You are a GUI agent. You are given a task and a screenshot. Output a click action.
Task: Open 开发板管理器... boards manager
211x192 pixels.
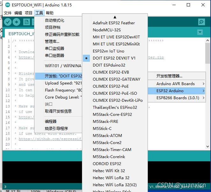coord(177,76)
